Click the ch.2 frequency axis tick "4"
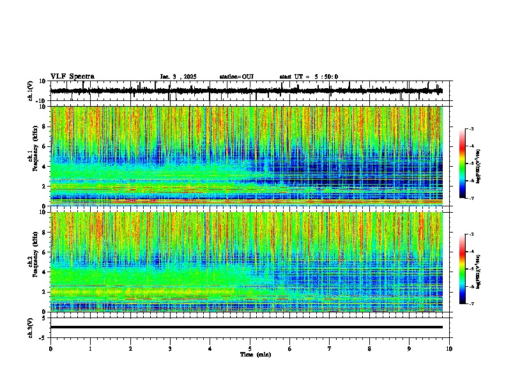The image size is (506, 391). [44, 272]
